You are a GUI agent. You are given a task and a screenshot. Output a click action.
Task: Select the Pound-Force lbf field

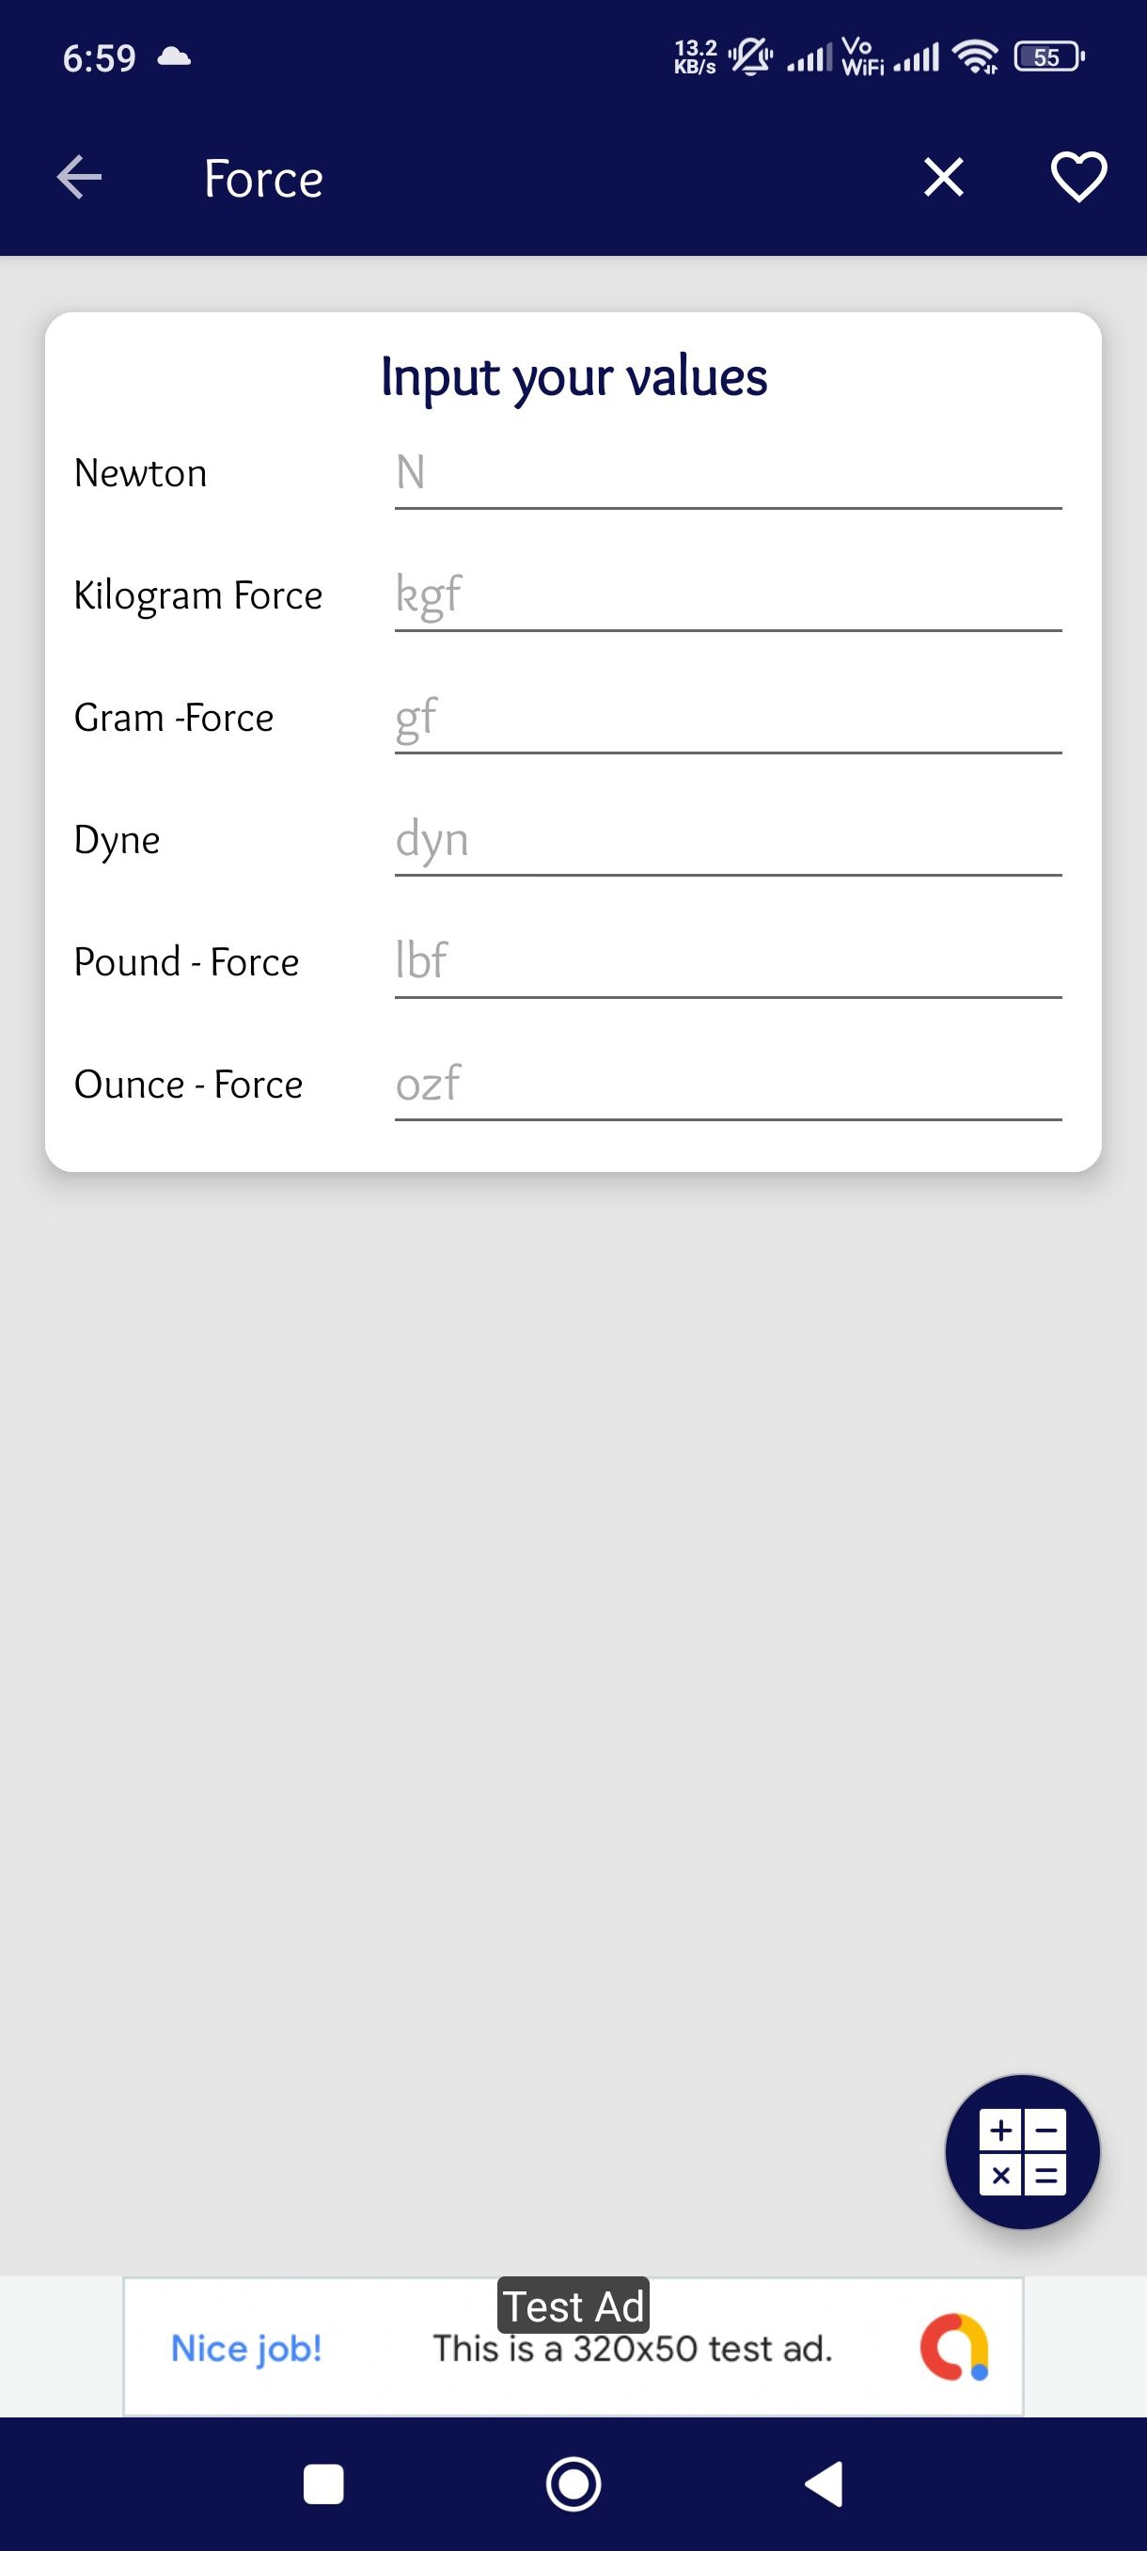728,961
